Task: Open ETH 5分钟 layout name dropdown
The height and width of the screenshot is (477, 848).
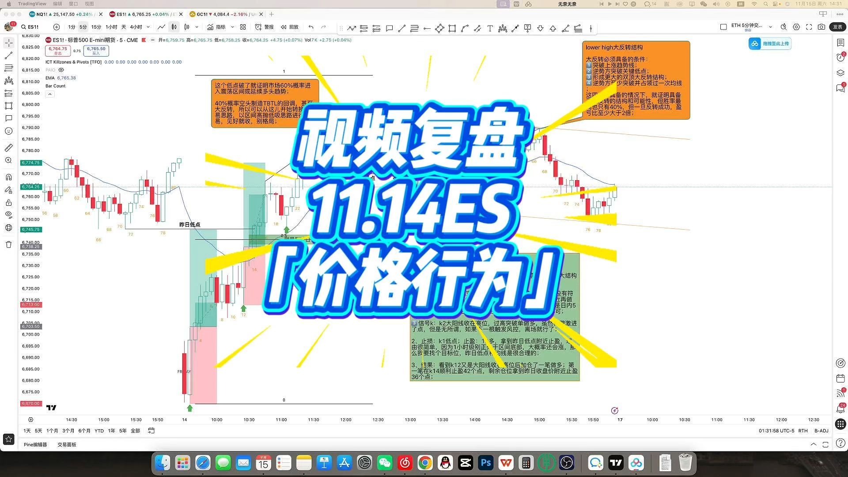Action: click(770, 27)
